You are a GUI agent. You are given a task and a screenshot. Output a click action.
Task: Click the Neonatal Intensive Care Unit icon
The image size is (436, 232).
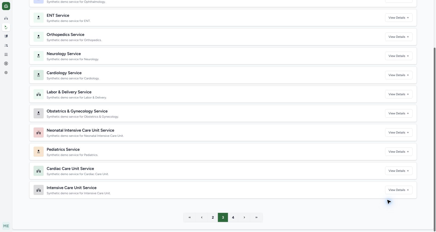(39, 132)
